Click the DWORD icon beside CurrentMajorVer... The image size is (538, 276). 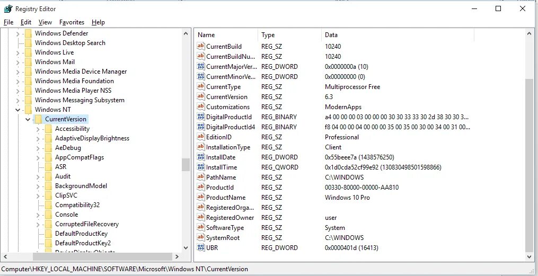pos(201,67)
